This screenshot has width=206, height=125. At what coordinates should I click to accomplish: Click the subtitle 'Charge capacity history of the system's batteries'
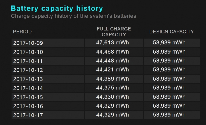click(x=74, y=16)
